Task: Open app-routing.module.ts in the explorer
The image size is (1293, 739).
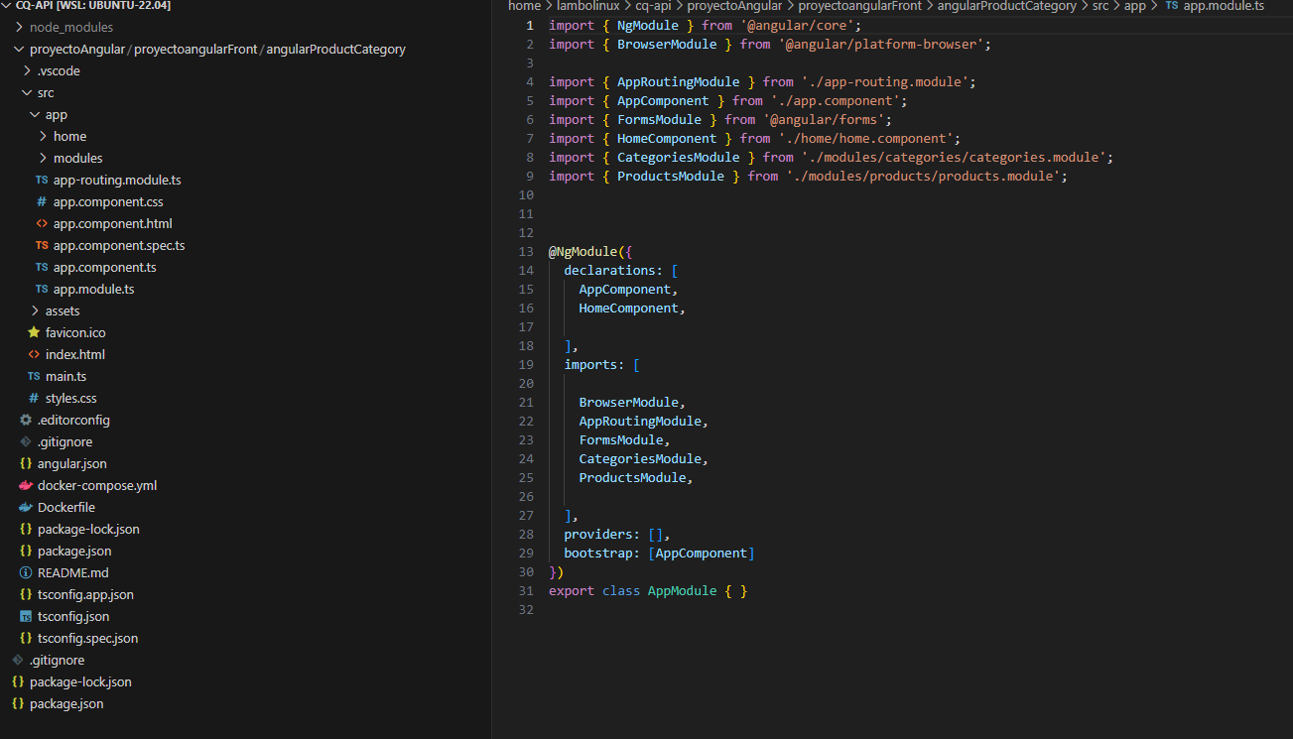Action: [117, 180]
